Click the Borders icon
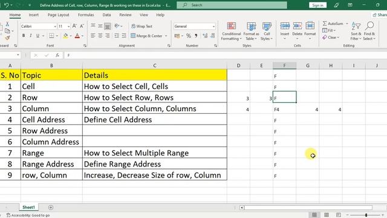 [x=51, y=36]
